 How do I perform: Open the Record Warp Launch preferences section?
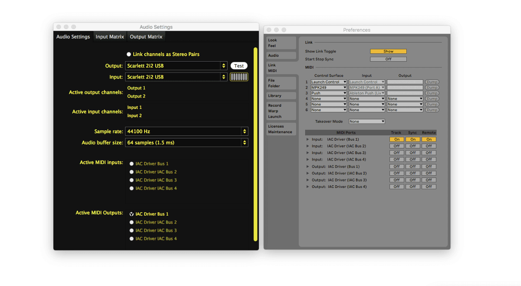(x=280, y=111)
